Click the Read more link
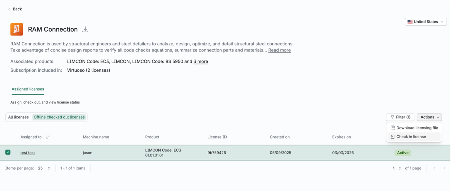452x192 pixels. pos(280,50)
